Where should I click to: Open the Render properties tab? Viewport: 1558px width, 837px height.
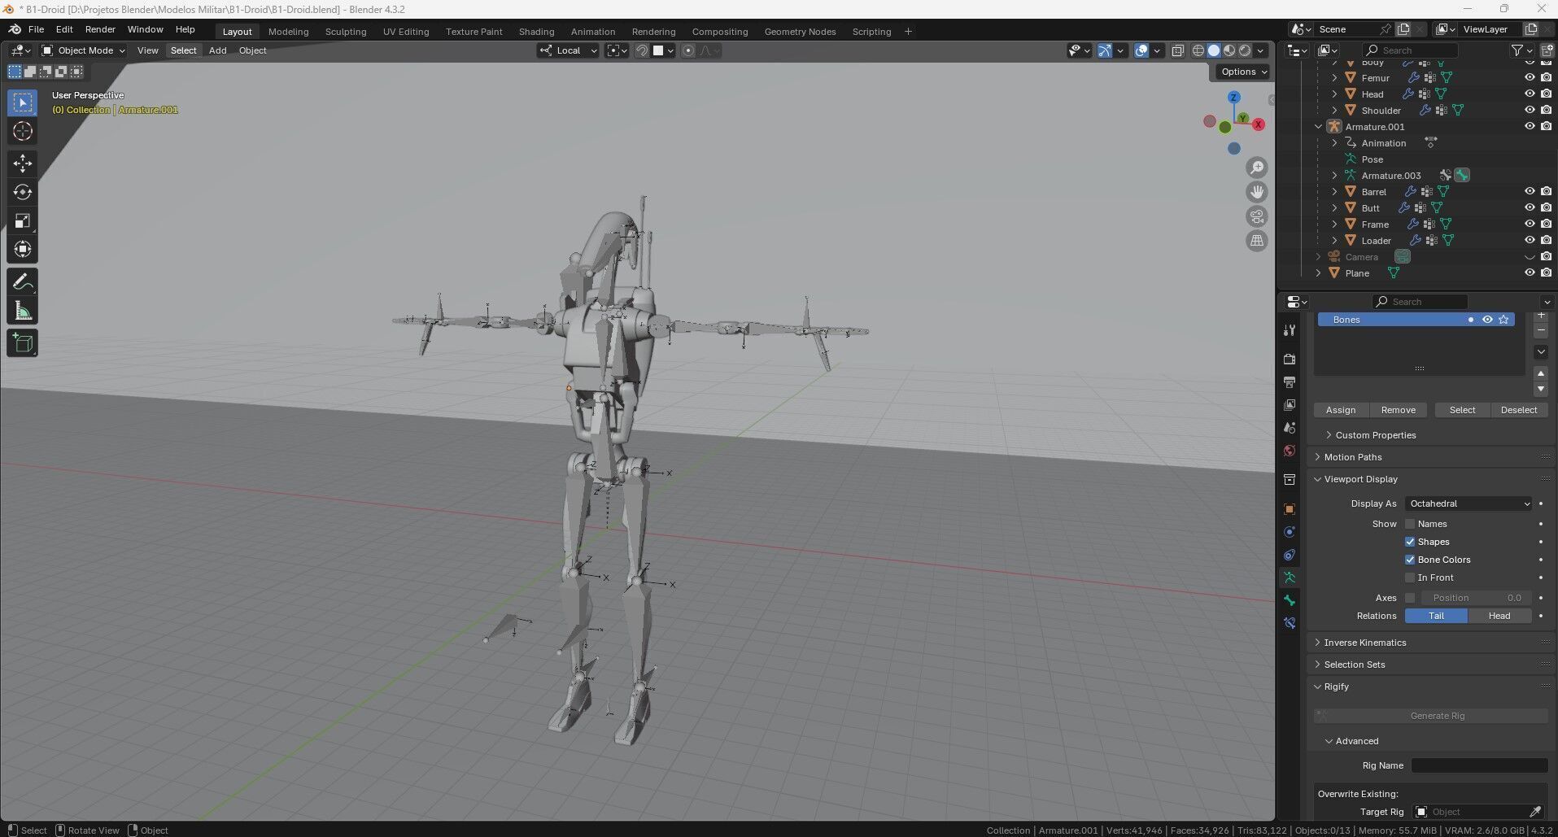1290,359
